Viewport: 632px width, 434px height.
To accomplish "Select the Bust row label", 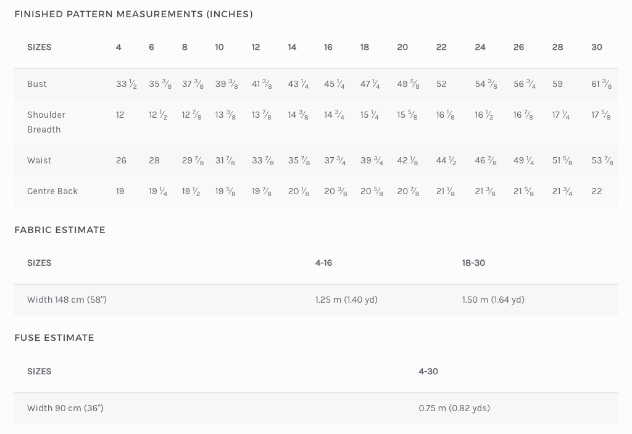I will click(37, 84).
